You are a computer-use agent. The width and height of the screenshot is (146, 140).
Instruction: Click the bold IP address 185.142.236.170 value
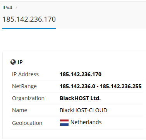(x=81, y=74)
